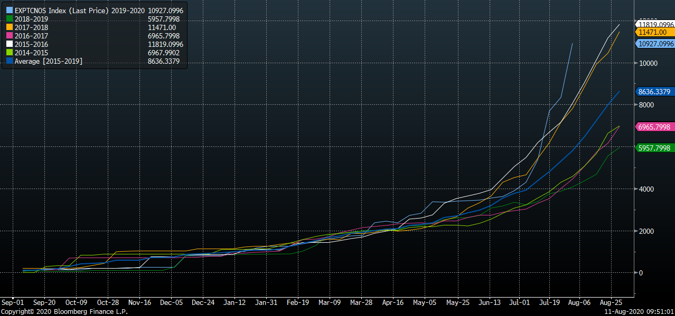
Task: Select the Feb-19 date on the time axis
Action: point(298,303)
